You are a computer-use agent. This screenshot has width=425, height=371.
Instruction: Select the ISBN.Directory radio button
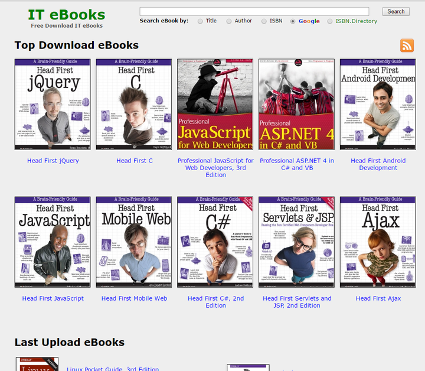330,21
